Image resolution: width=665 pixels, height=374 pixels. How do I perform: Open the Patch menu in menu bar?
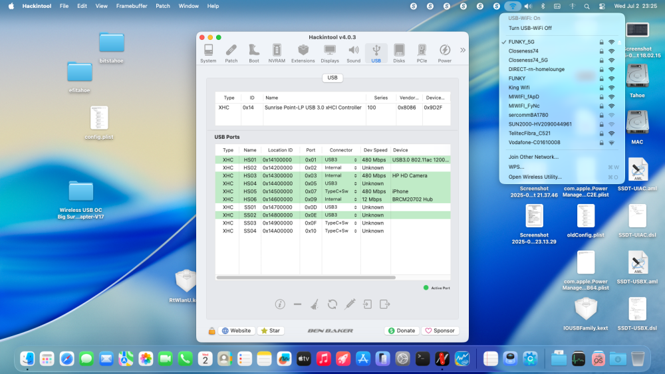click(163, 6)
